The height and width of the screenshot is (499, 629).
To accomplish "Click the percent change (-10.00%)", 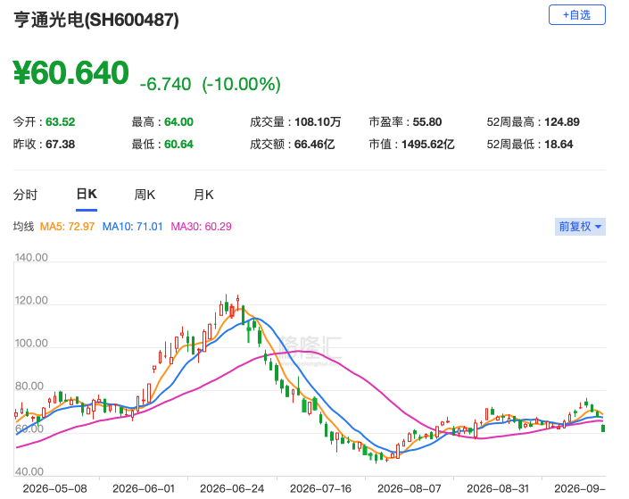I will click(242, 84).
